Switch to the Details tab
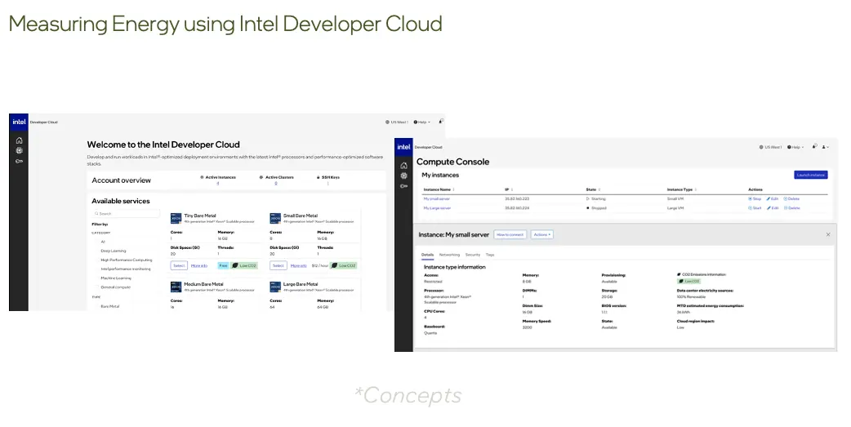The image size is (851, 427). (x=428, y=255)
